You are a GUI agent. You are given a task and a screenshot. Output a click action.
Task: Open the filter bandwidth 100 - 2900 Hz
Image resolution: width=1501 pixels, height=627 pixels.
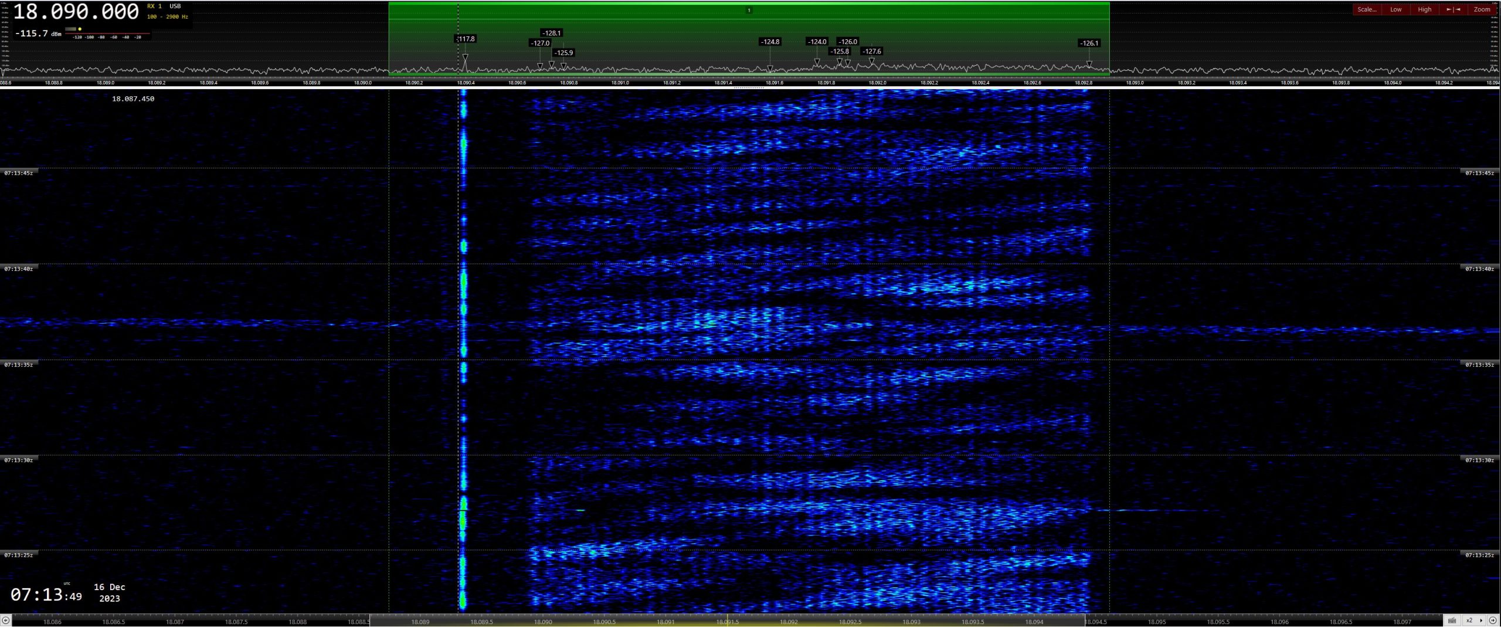pyautogui.click(x=167, y=17)
